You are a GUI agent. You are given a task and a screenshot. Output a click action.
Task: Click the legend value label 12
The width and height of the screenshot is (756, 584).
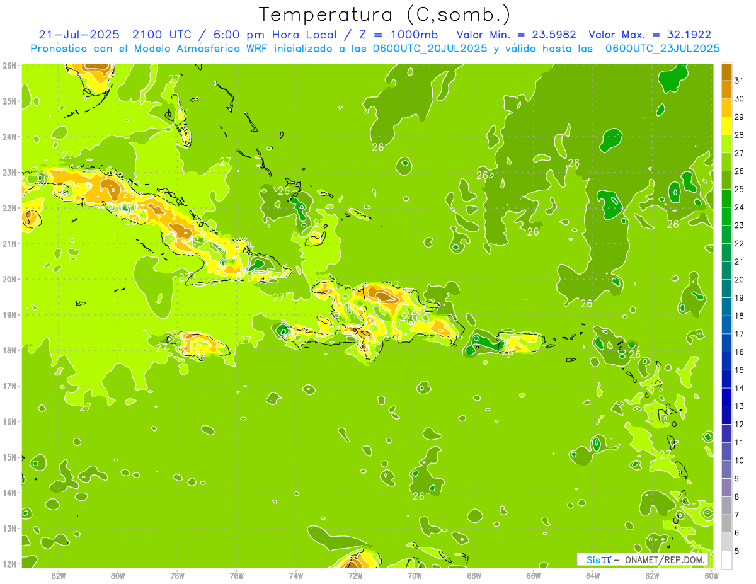[740, 424]
